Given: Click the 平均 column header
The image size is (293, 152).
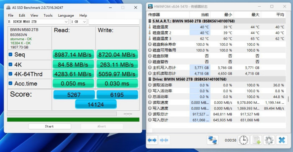Looking at the screenshot, I should tap(273, 15).
